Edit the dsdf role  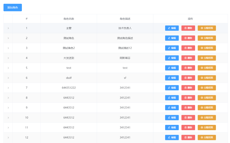pos(172,78)
